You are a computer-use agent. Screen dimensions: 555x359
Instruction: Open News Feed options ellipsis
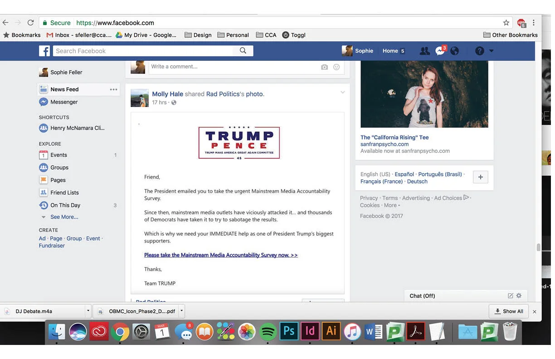click(113, 89)
